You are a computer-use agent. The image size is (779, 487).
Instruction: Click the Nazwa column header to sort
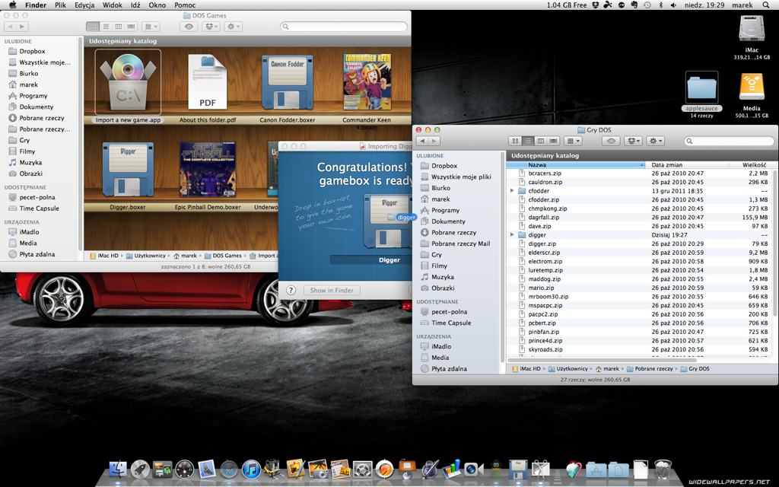[x=537, y=164]
